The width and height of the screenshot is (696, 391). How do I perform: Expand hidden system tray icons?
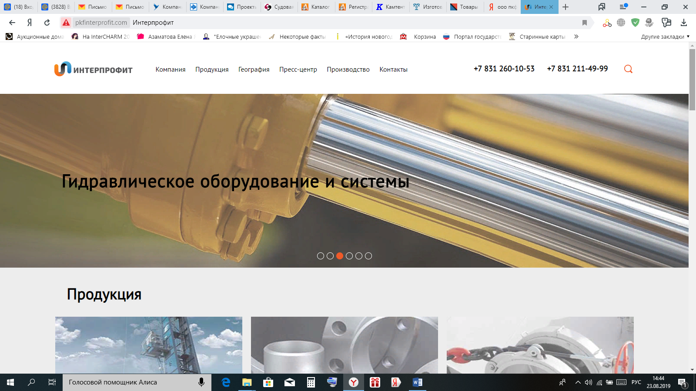click(x=578, y=382)
